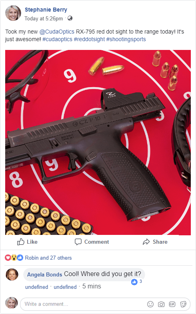Click the heart reaction icon
This screenshot has width=196, height=314.
click(x=8, y=258)
